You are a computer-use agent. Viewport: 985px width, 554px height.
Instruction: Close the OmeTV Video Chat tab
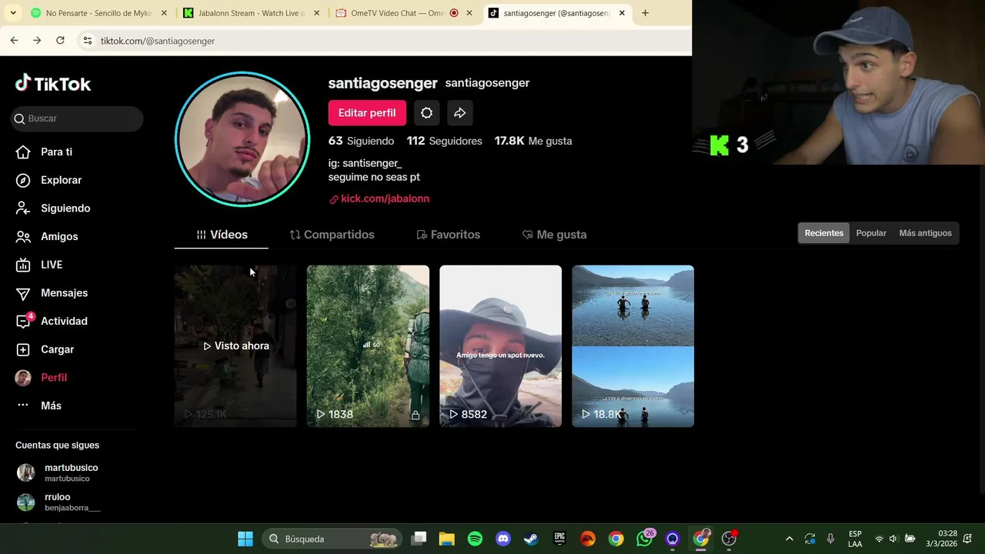point(469,13)
